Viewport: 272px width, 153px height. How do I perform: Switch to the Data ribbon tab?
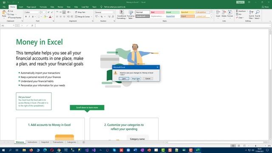[x=52, y=7]
